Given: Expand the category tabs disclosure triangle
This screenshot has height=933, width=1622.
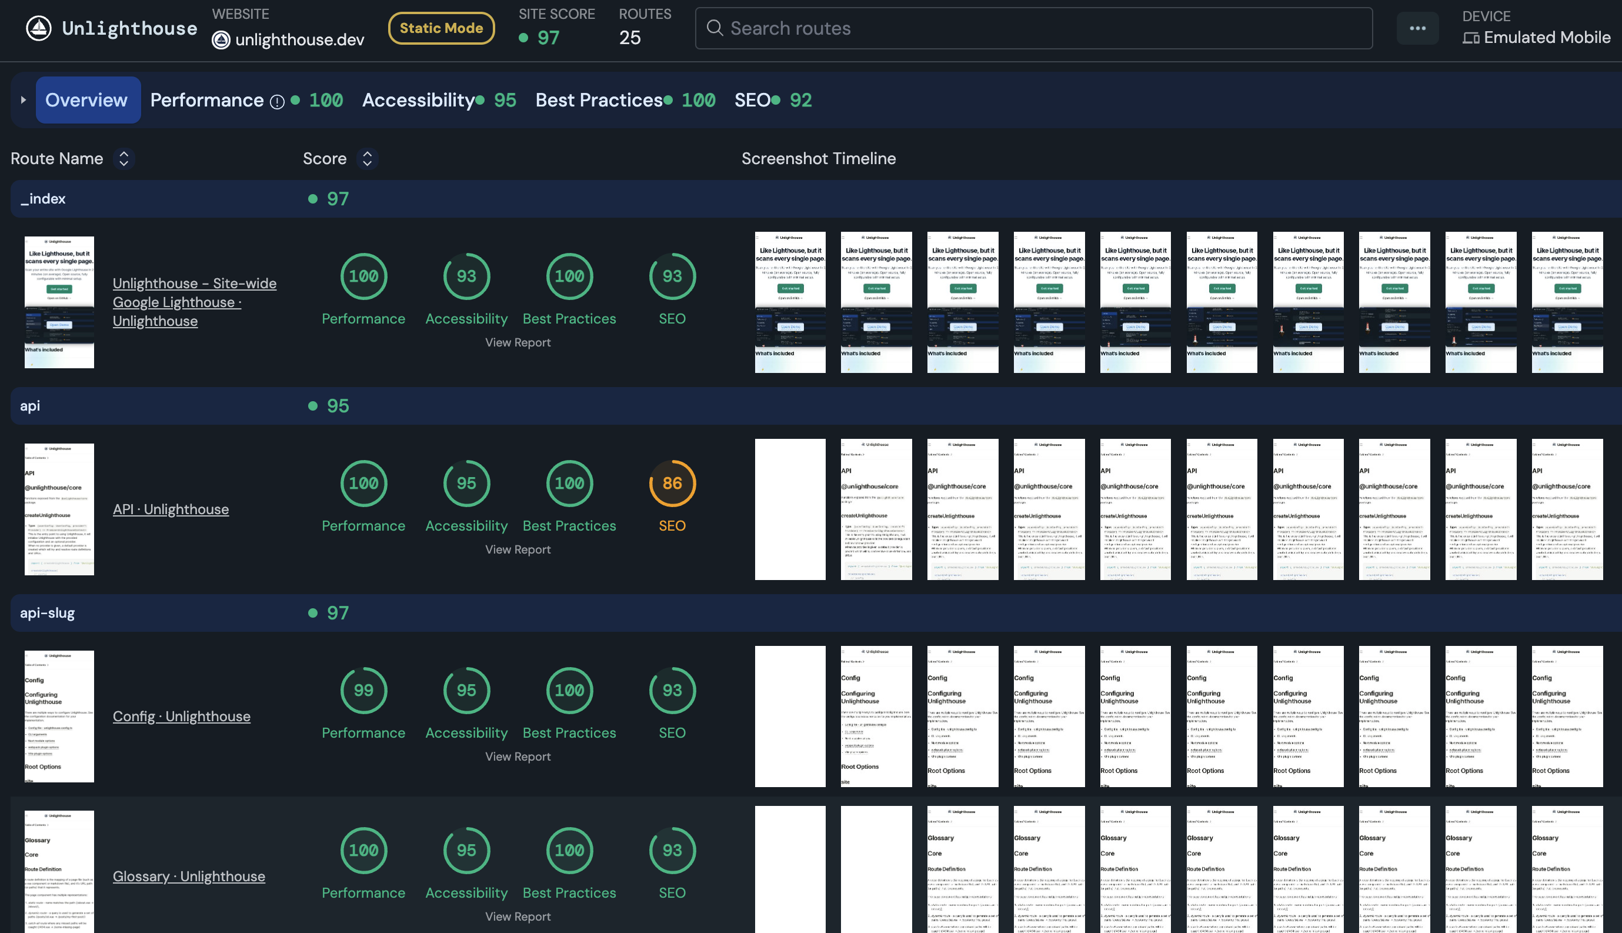Looking at the screenshot, I should point(23,100).
